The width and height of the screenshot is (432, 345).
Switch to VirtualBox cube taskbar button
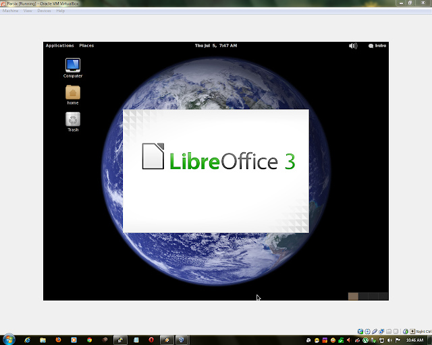click(x=182, y=340)
